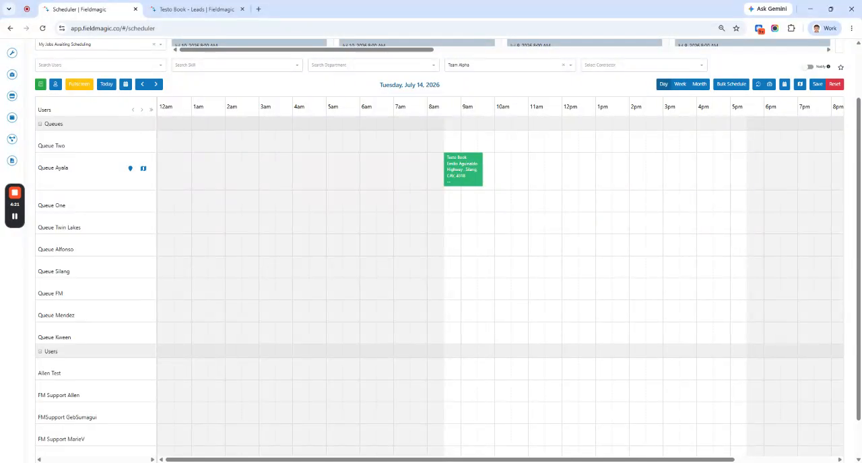Open the Select Contractor dropdown
The image size is (862, 463).
pyautogui.click(x=643, y=65)
